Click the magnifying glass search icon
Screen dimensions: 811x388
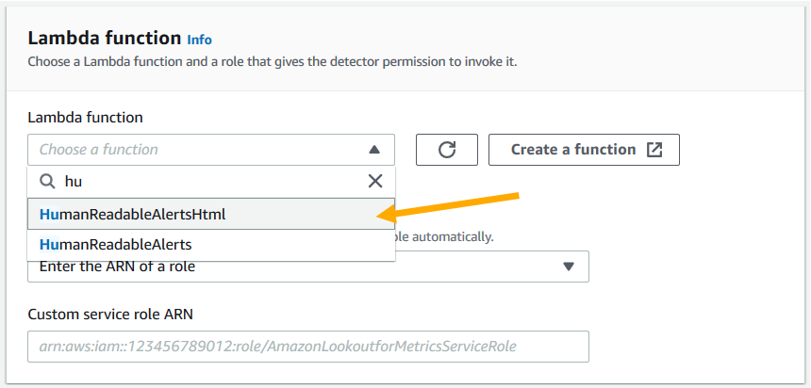47,182
